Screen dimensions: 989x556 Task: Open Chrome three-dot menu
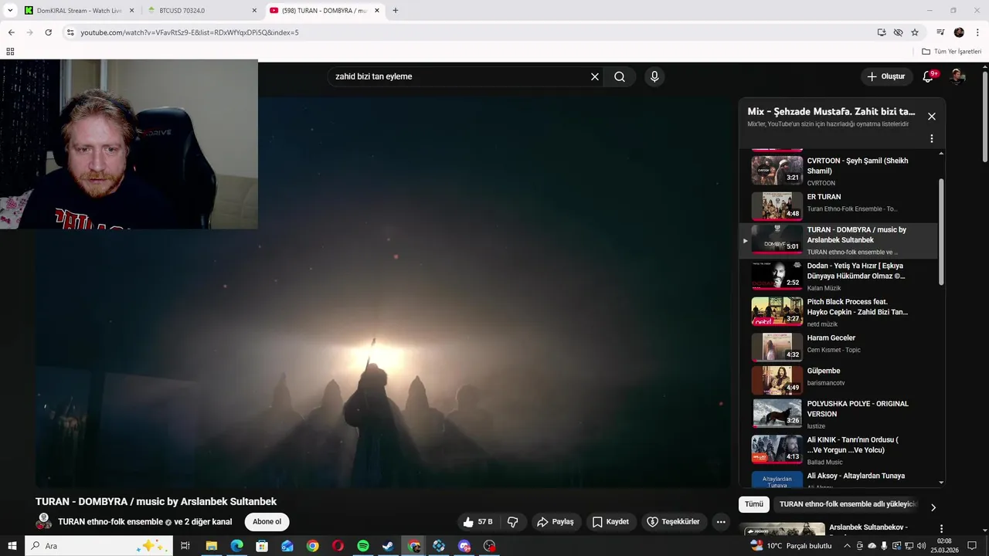977,32
